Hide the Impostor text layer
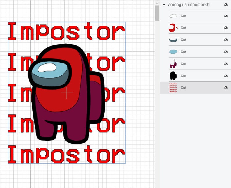The width and height of the screenshot is (231, 188). point(226,88)
